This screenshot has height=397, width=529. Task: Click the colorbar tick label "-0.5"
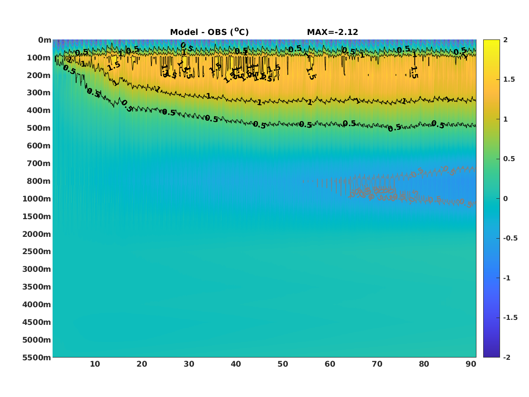pyautogui.click(x=510, y=238)
